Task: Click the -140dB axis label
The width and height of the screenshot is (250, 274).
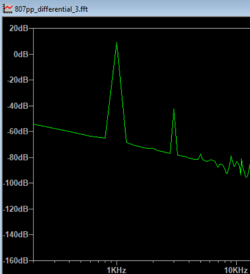Action: click(x=16, y=235)
